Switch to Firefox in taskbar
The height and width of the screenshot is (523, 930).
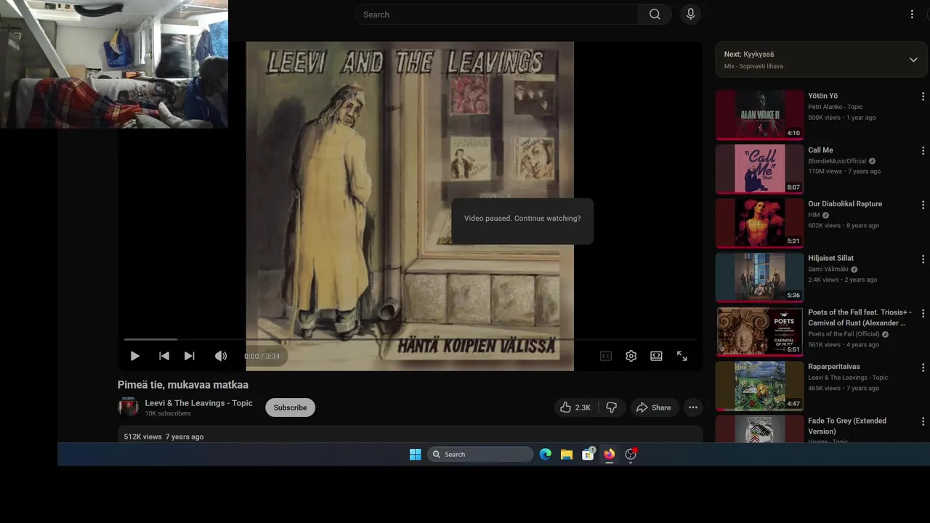coord(609,454)
